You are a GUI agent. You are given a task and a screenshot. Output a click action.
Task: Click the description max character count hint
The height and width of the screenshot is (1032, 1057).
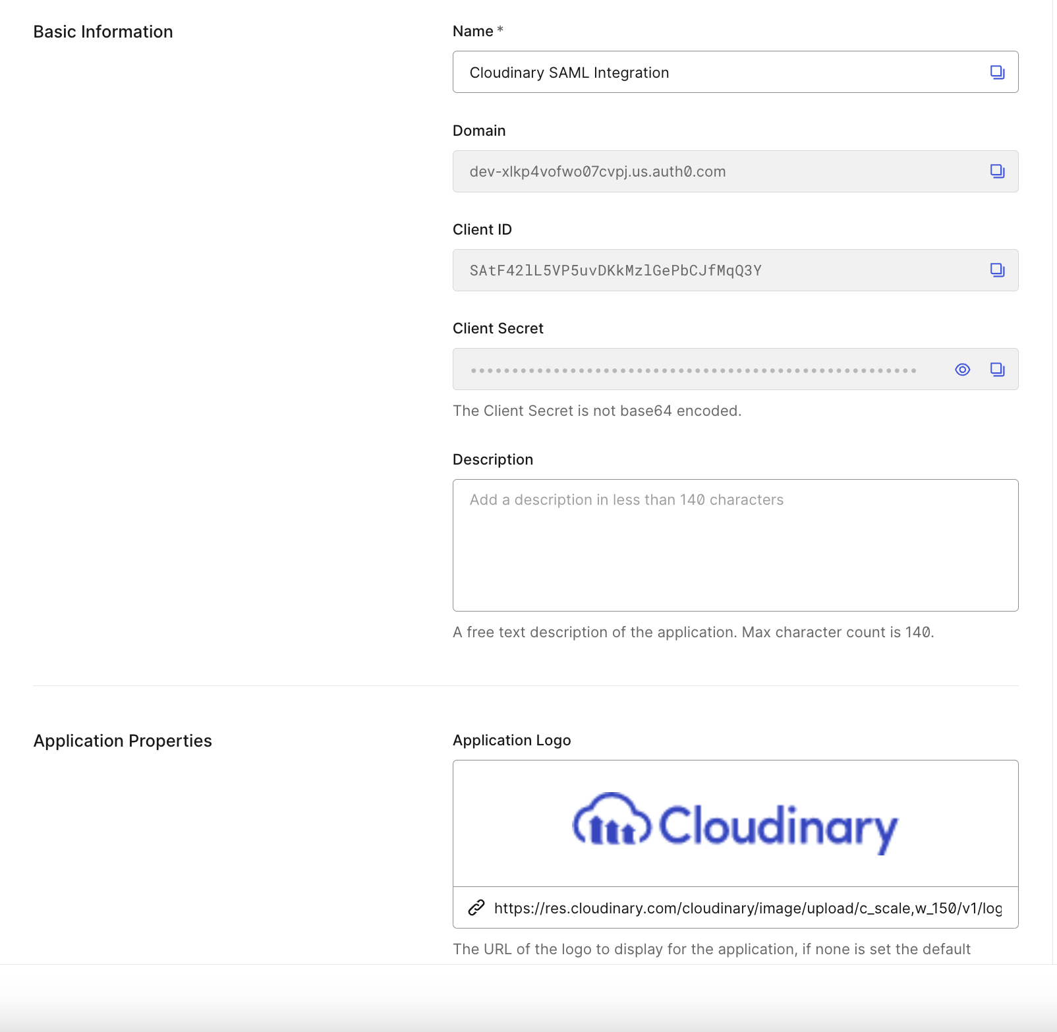click(x=693, y=632)
